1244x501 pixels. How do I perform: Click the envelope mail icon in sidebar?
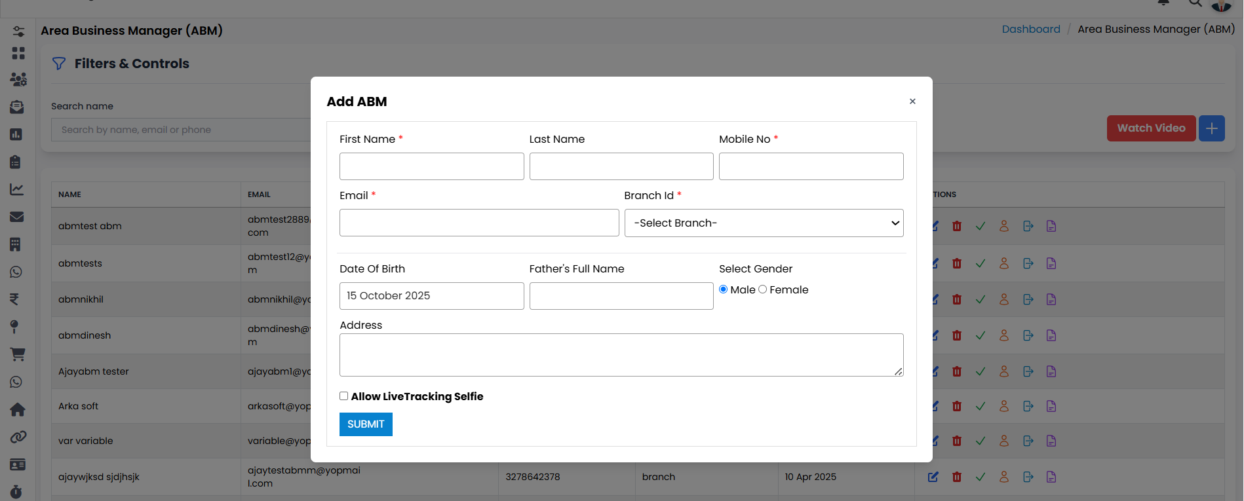pyautogui.click(x=17, y=217)
